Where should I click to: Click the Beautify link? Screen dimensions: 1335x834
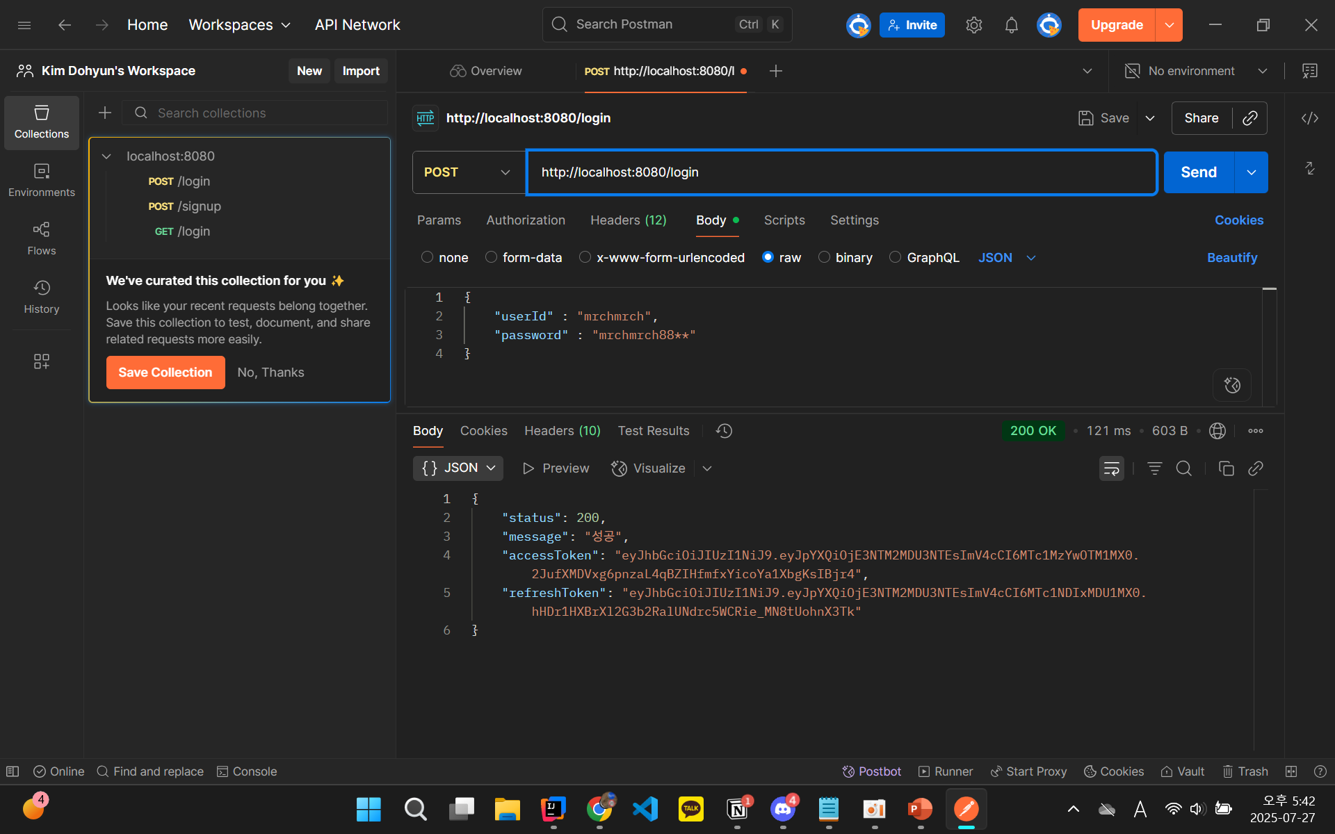pos(1231,258)
